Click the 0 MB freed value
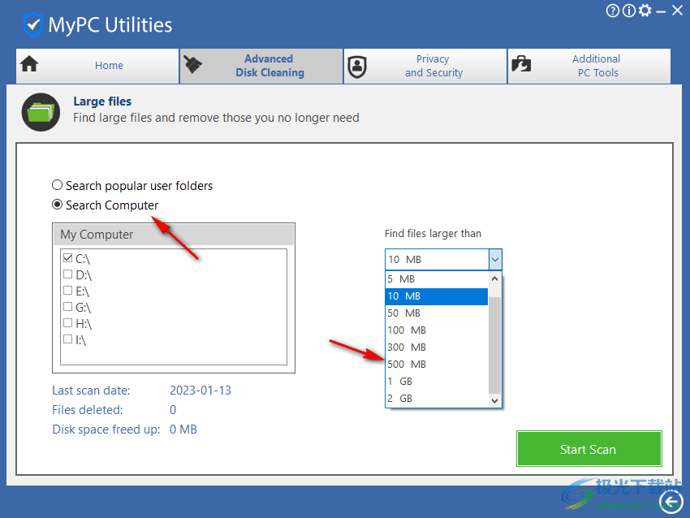 [183, 430]
